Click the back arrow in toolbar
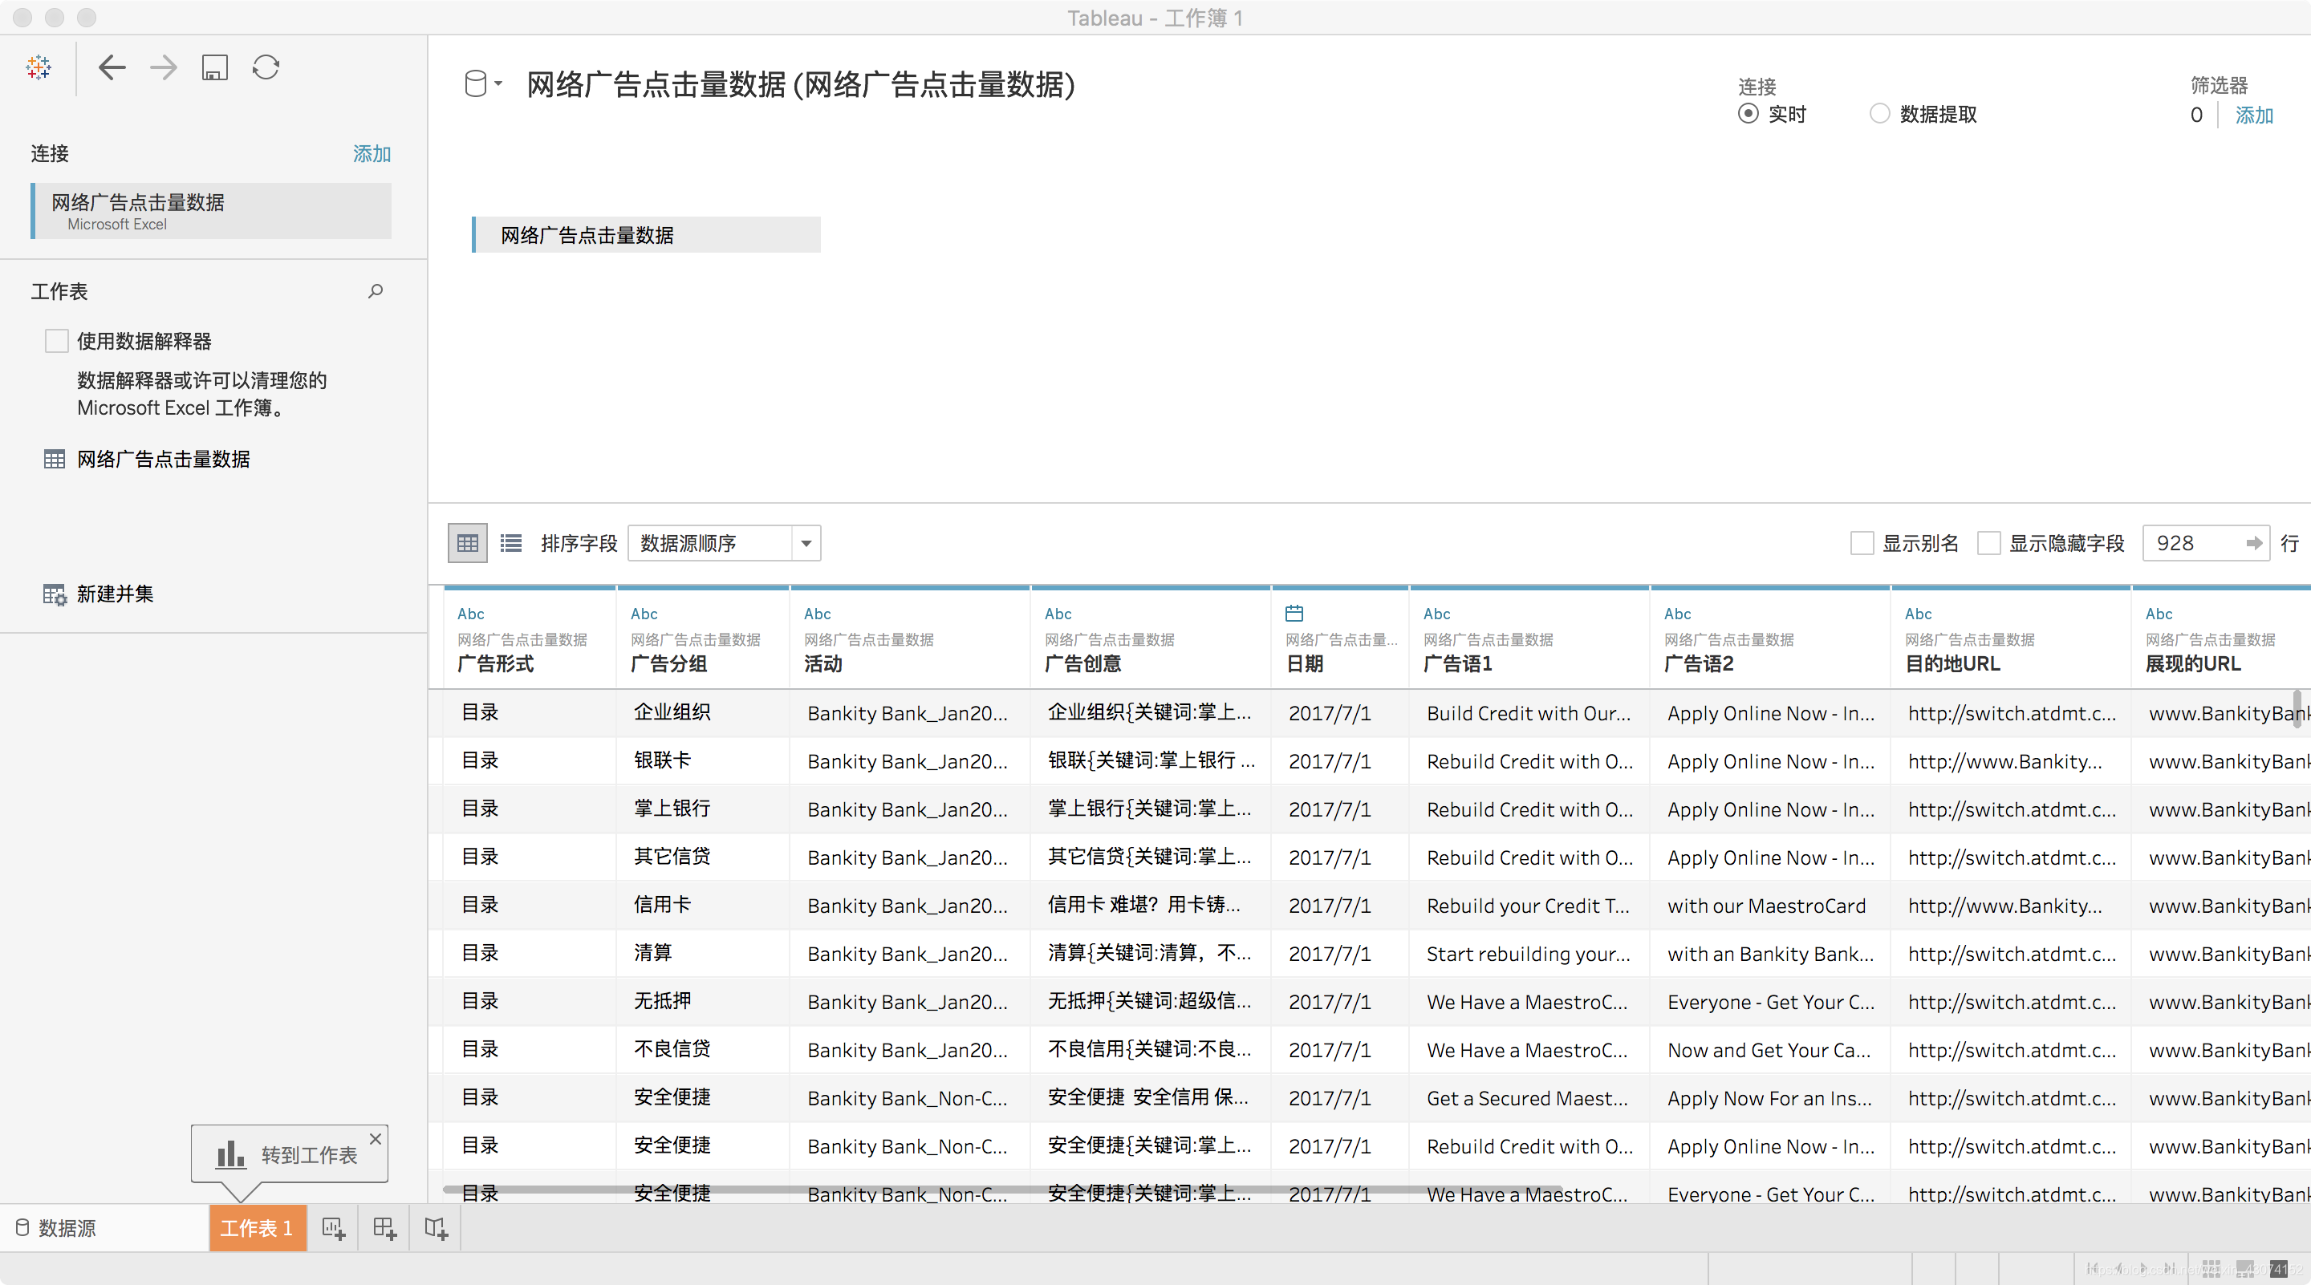The width and height of the screenshot is (2311, 1285). 112,67
